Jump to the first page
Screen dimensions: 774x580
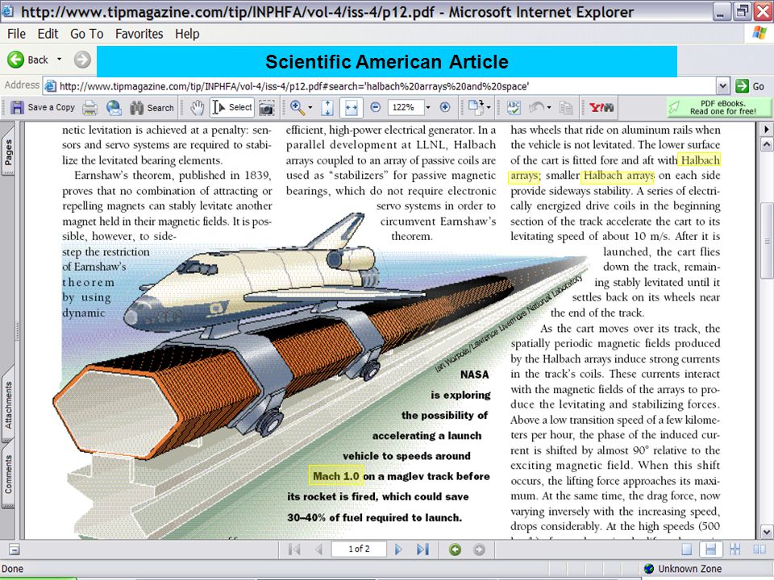[295, 549]
